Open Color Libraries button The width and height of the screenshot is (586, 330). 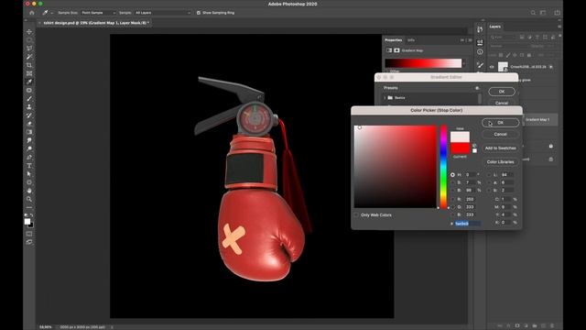click(501, 162)
